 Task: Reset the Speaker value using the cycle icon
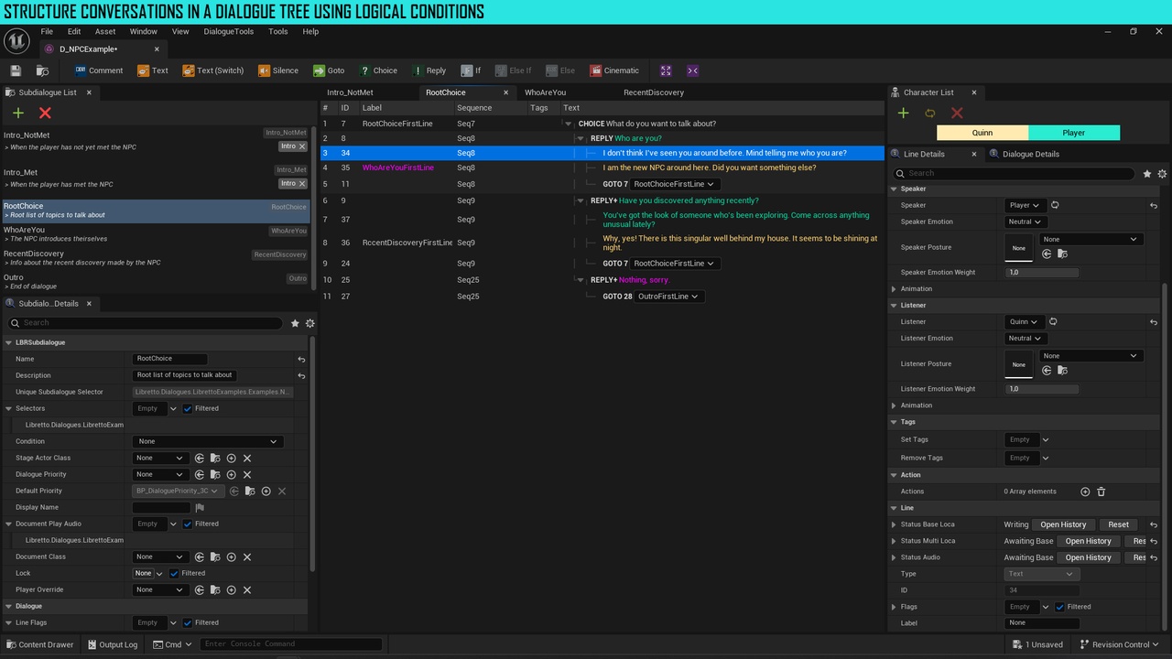pyautogui.click(x=1055, y=205)
